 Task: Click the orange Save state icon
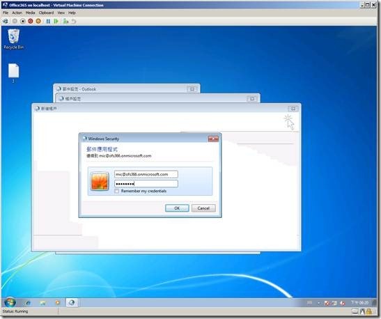click(38, 22)
